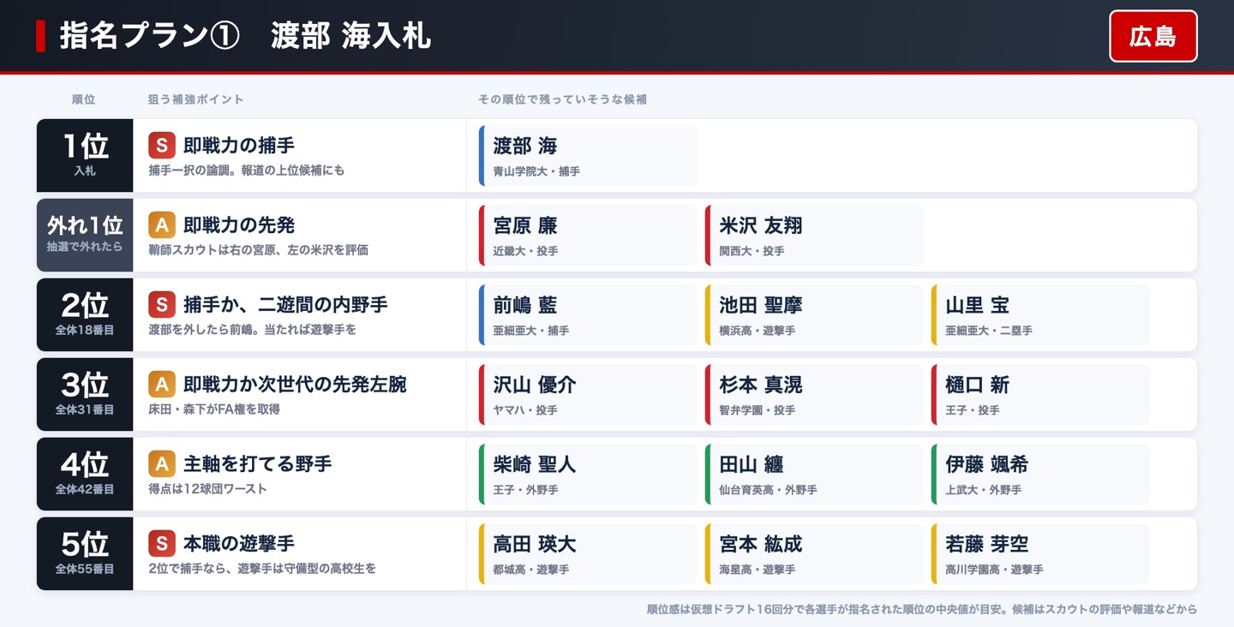The image size is (1234, 627).
Task: Click the footnote starting 順位感は仮想ドラフト16回分
Action: pyautogui.click(x=922, y=610)
